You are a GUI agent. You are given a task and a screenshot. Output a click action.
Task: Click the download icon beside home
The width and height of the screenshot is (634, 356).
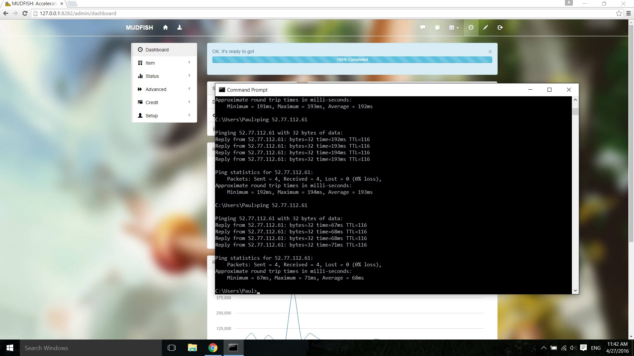pyautogui.click(x=179, y=28)
